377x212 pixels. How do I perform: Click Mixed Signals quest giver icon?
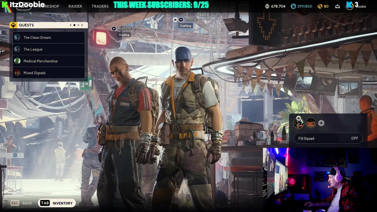click(x=17, y=73)
